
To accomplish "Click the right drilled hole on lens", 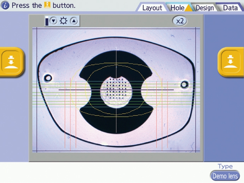I will 184,84.
